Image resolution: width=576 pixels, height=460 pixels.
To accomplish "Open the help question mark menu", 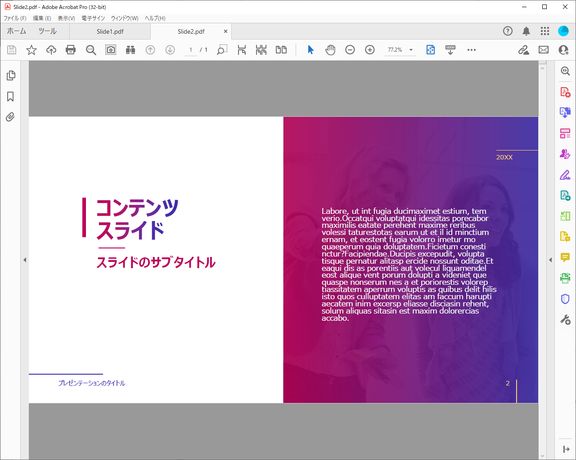I will [508, 31].
